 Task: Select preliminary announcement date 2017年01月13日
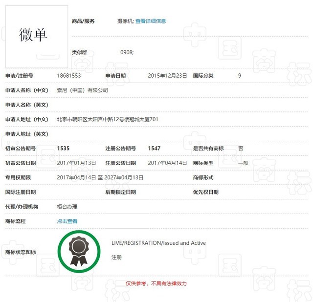pos(76,163)
